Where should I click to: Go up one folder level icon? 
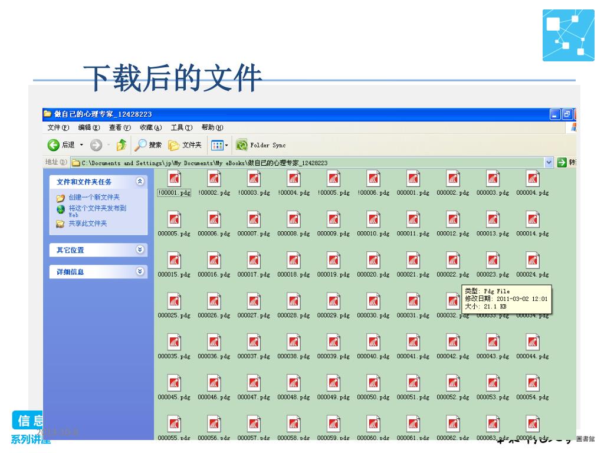pyautogui.click(x=122, y=145)
